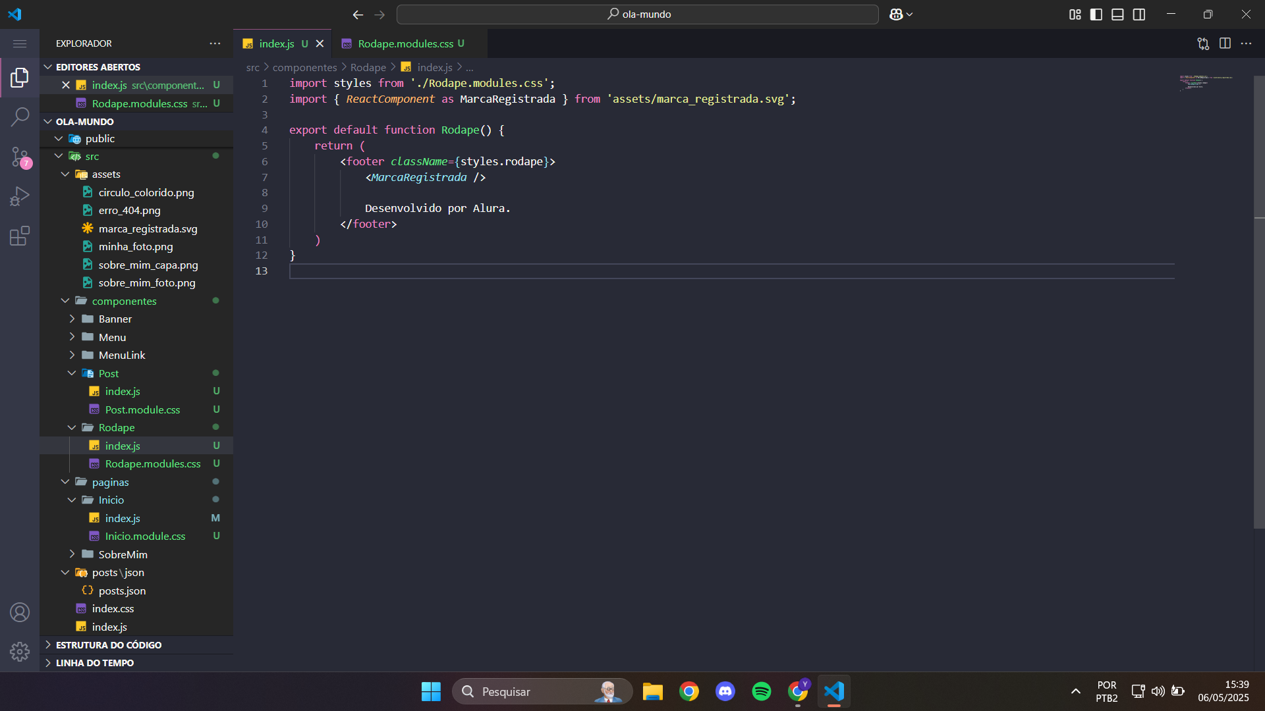This screenshot has height=711, width=1265.
Task: Open the Explorer view in the activity bar
Action: (20, 78)
